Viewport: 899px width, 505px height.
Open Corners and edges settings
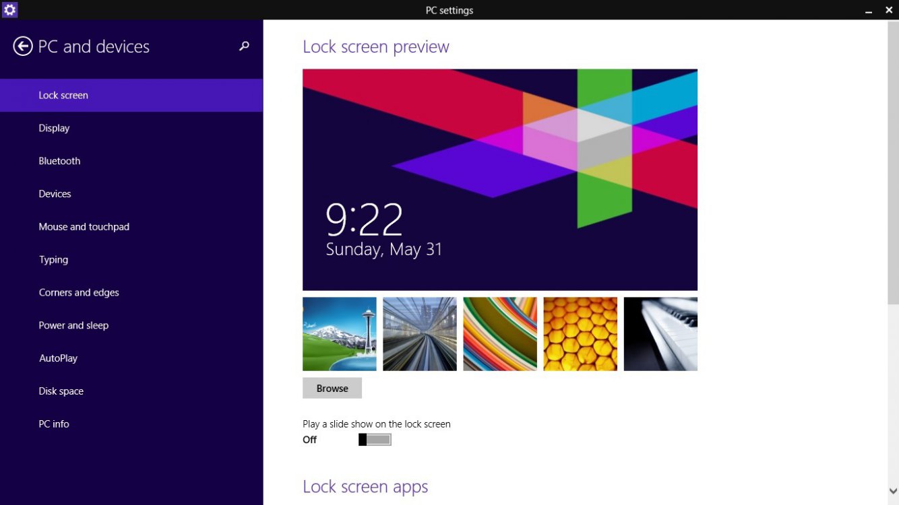tap(79, 293)
